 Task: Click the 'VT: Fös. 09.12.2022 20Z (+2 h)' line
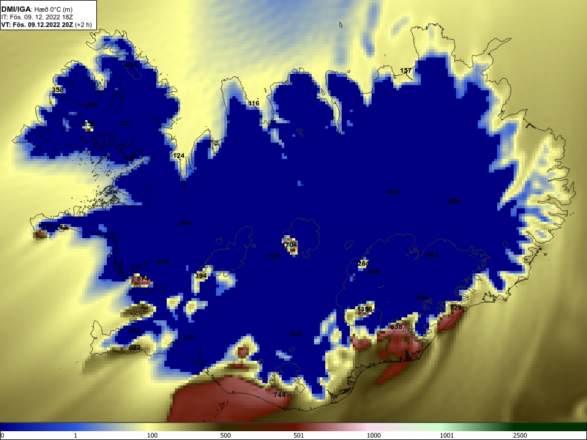[46, 25]
